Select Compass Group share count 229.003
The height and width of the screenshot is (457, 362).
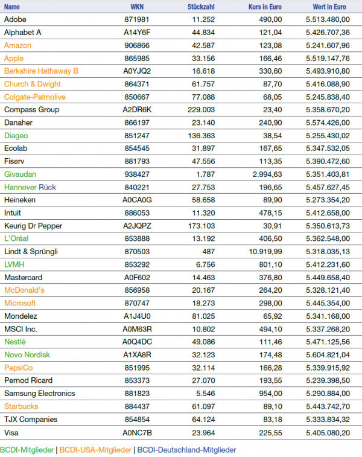[x=201, y=110]
